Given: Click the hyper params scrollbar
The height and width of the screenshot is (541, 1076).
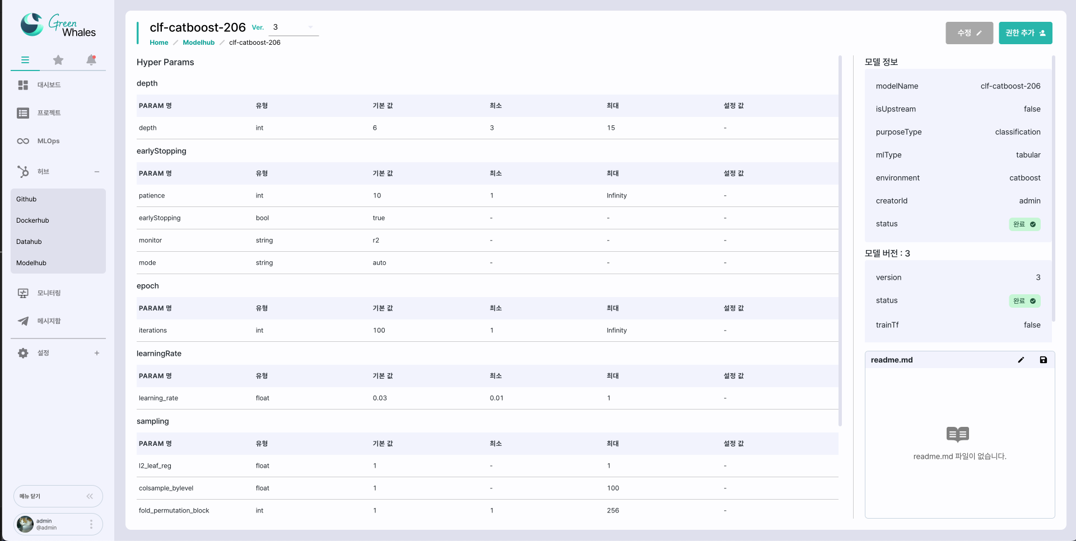Looking at the screenshot, I should point(840,241).
